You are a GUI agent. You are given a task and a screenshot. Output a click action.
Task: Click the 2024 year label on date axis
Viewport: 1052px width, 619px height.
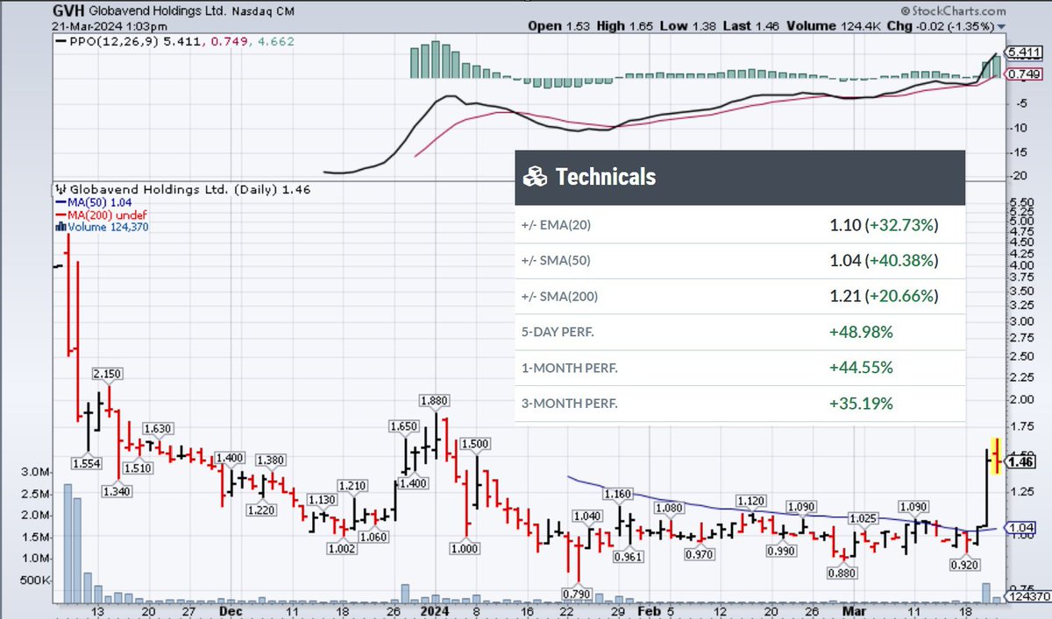tap(435, 611)
